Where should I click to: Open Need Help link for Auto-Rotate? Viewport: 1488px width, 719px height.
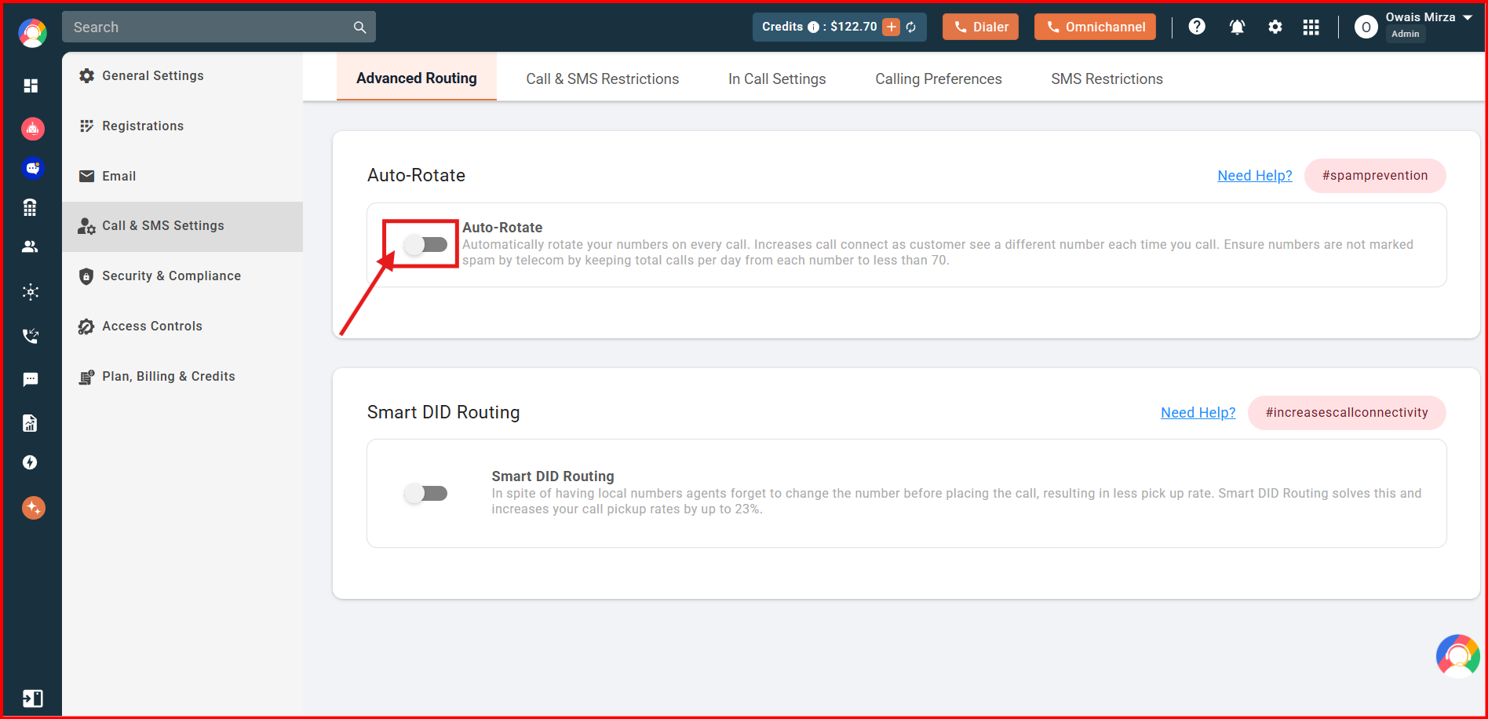pos(1255,176)
